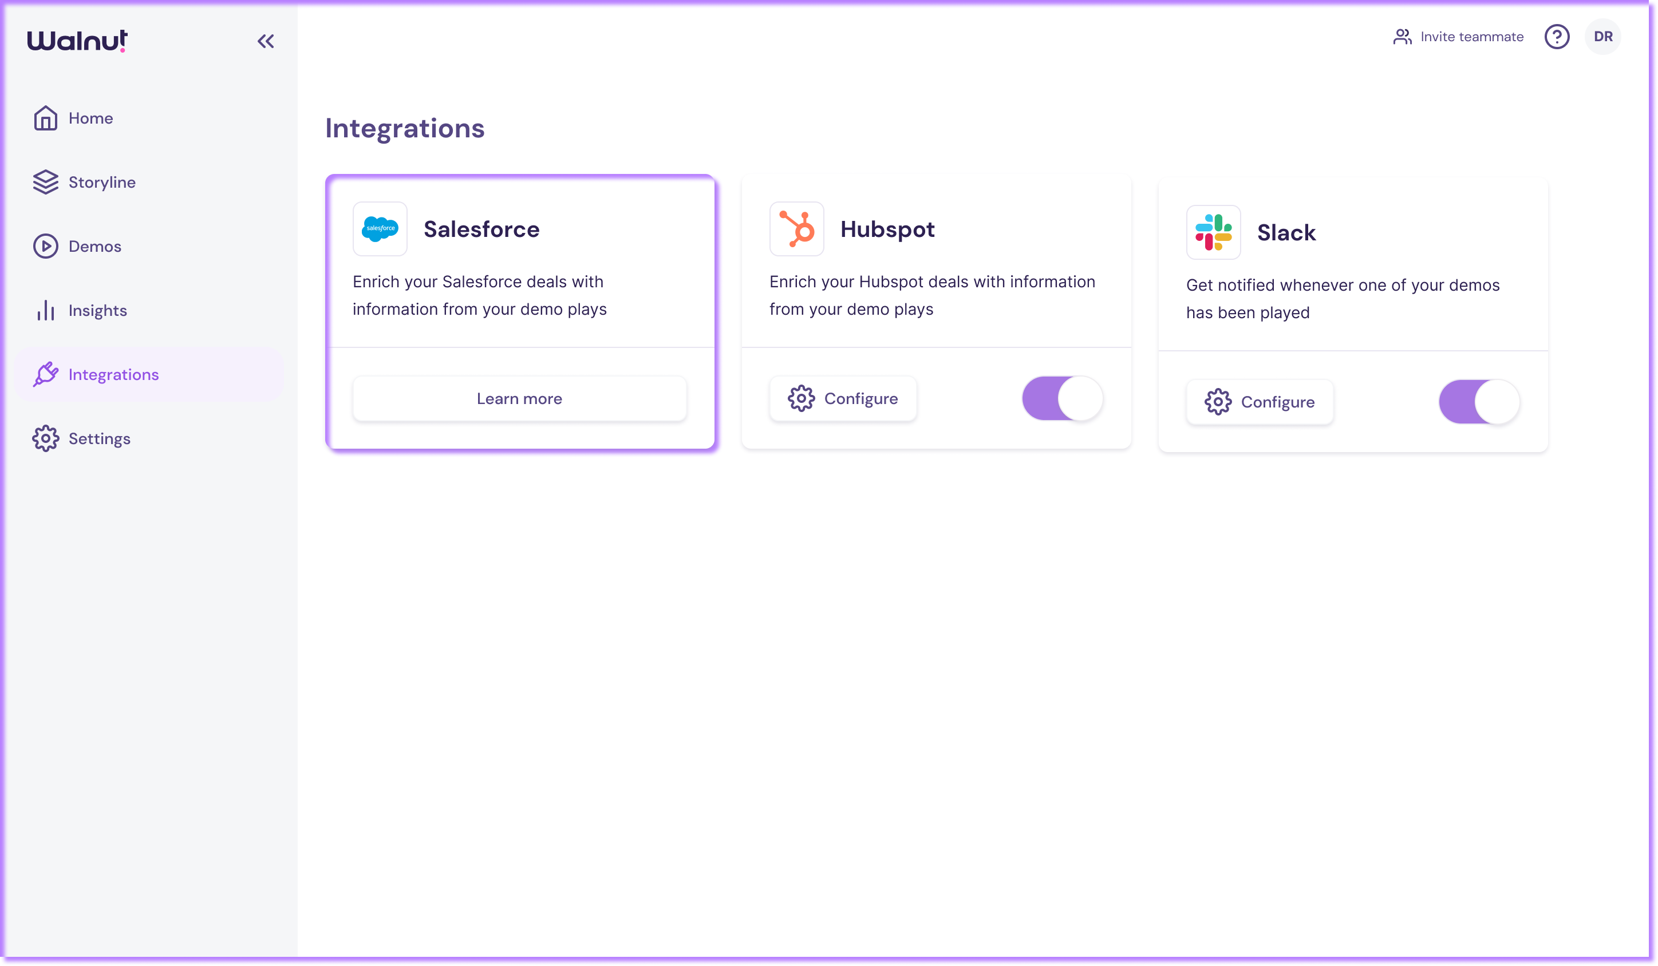Click the Salesforce cloud logo
The image size is (1658, 966).
380,229
